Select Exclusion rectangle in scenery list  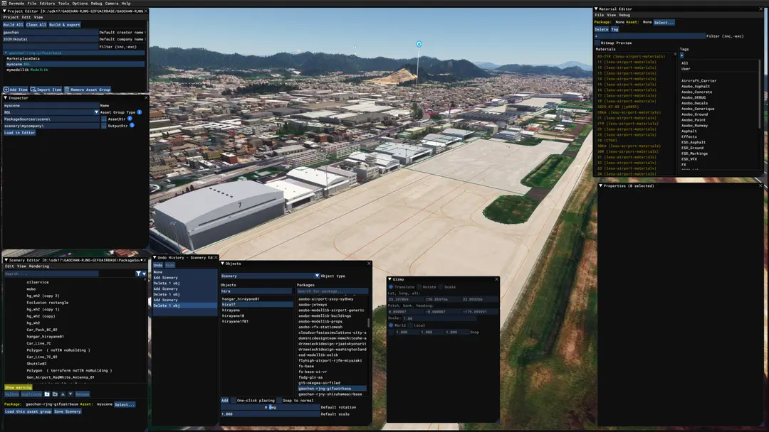(48, 303)
